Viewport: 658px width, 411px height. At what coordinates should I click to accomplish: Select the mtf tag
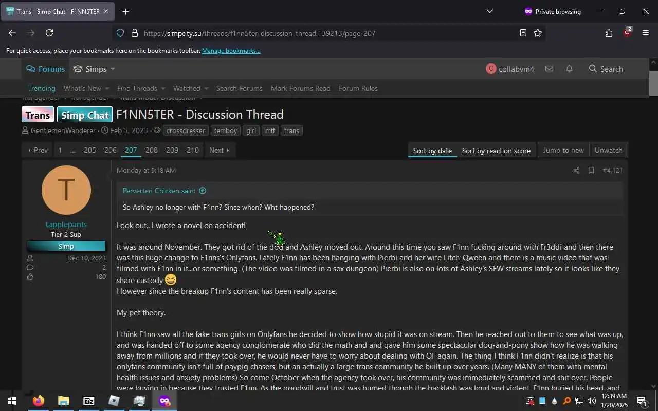click(x=270, y=130)
